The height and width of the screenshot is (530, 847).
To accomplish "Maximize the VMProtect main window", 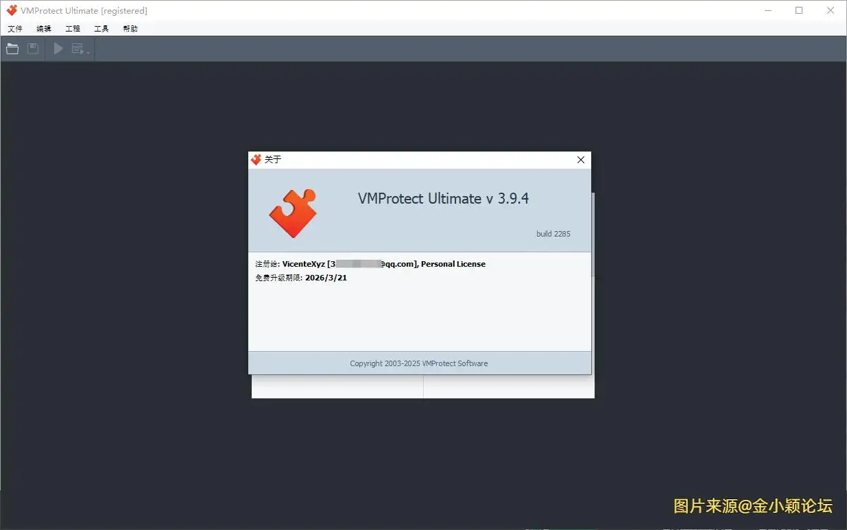I will (x=799, y=10).
